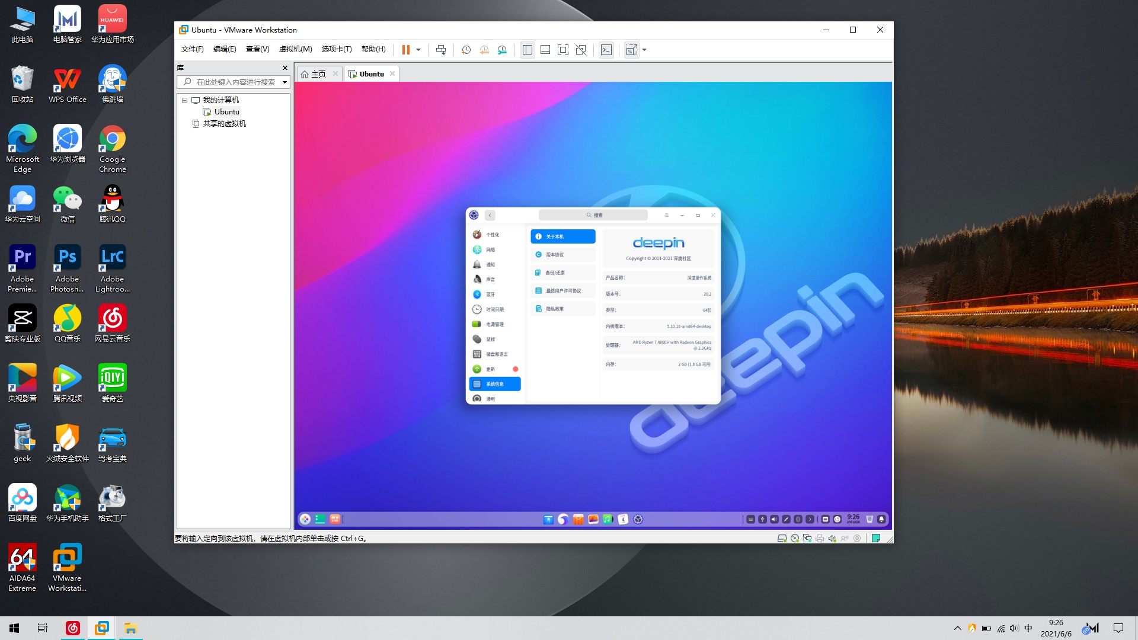The width and height of the screenshot is (1138, 640).
Task: Open 网络 settings in deepin sidebar
Action: 494,249
